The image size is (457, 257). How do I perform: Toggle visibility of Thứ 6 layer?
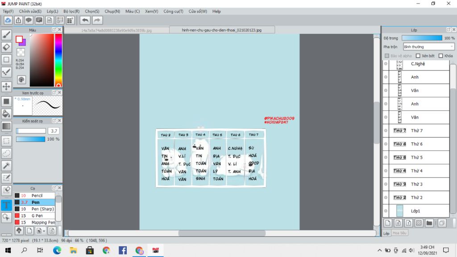click(386, 144)
